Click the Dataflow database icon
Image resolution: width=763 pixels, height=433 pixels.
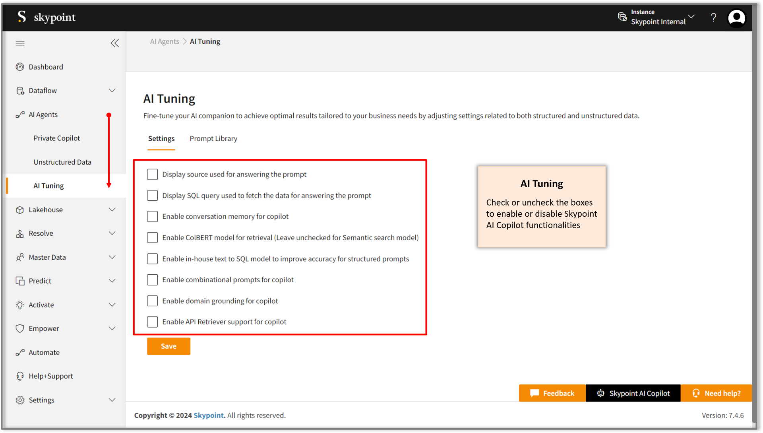coord(20,91)
